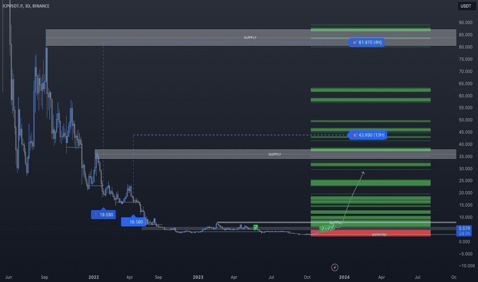Click the exclamation icon in the 19.580 label

click(x=96, y=215)
